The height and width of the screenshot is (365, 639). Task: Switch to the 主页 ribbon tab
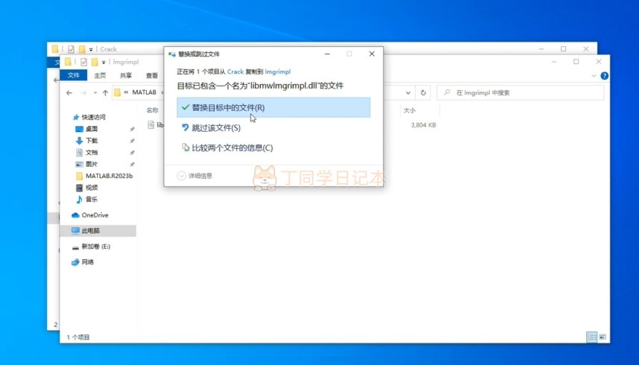(100, 76)
